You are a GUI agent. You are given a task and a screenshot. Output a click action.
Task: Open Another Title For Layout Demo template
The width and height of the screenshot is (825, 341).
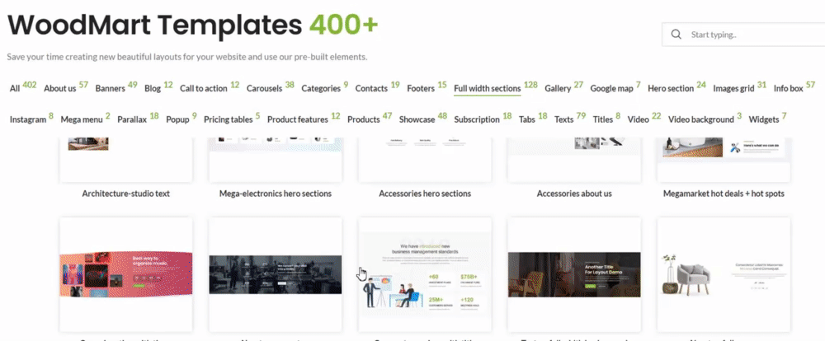coord(574,274)
